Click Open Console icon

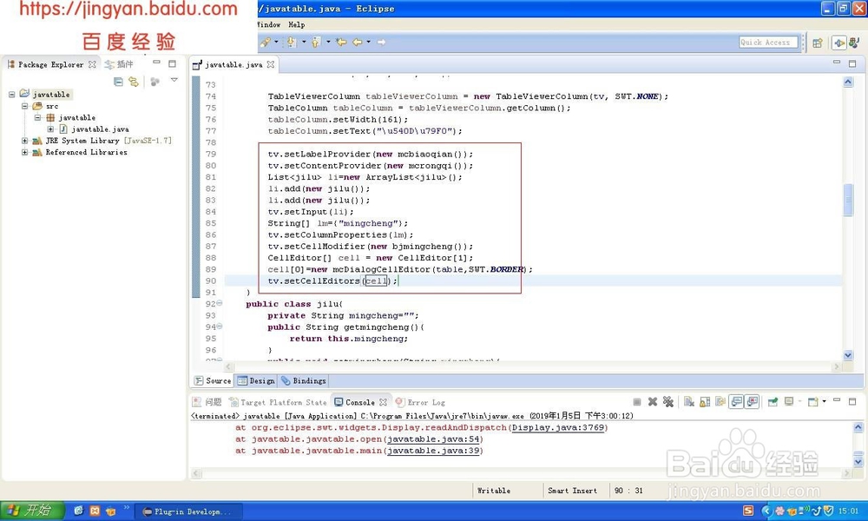[x=812, y=402]
